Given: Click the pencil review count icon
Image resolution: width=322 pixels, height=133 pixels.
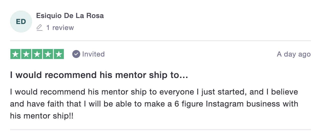Looking at the screenshot, I should 39,27.
